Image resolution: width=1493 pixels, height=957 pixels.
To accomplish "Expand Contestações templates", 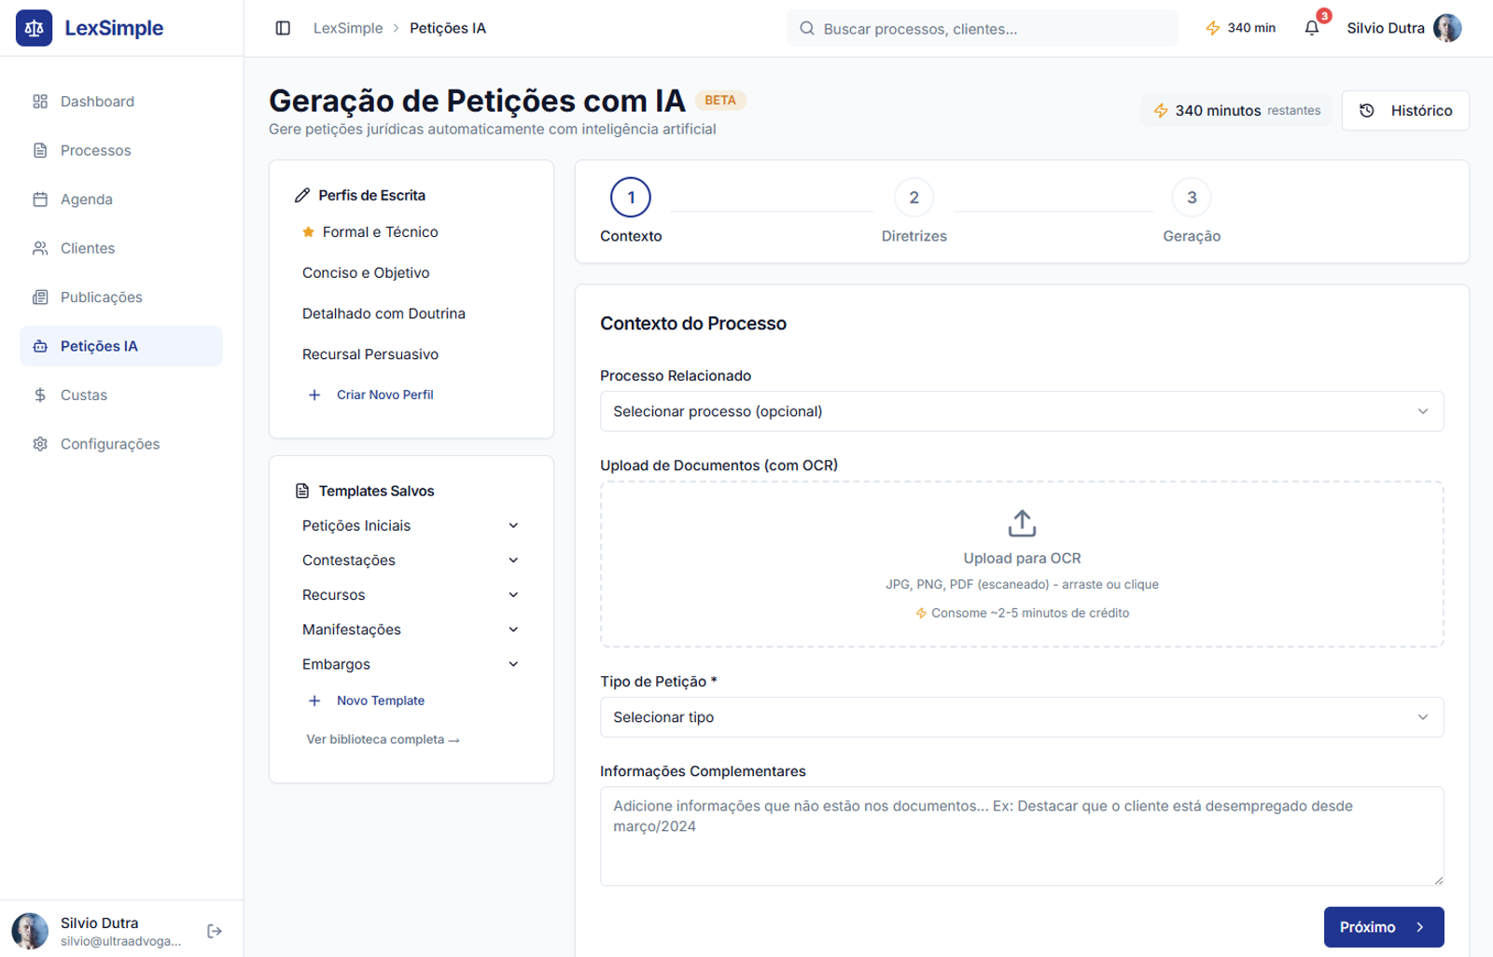I will click(411, 561).
